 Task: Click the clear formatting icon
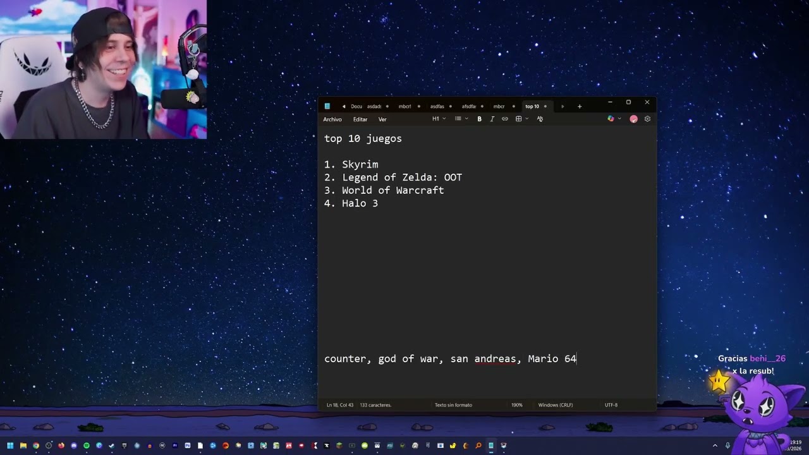[x=540, y=119]
